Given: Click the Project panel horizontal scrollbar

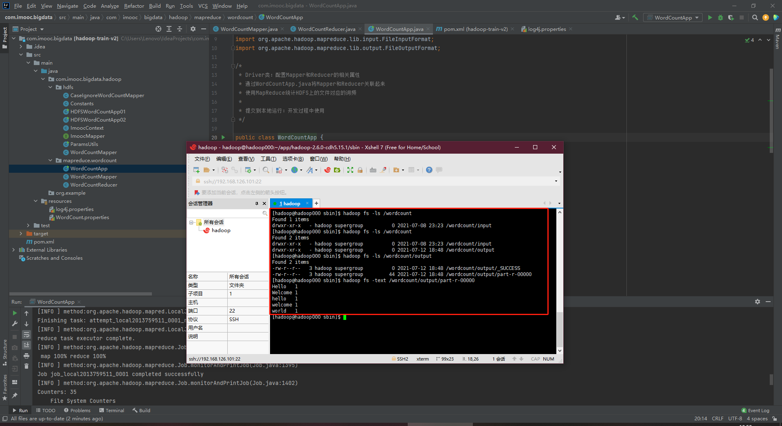Looking at the screenshot, I should tap(81, 293).
